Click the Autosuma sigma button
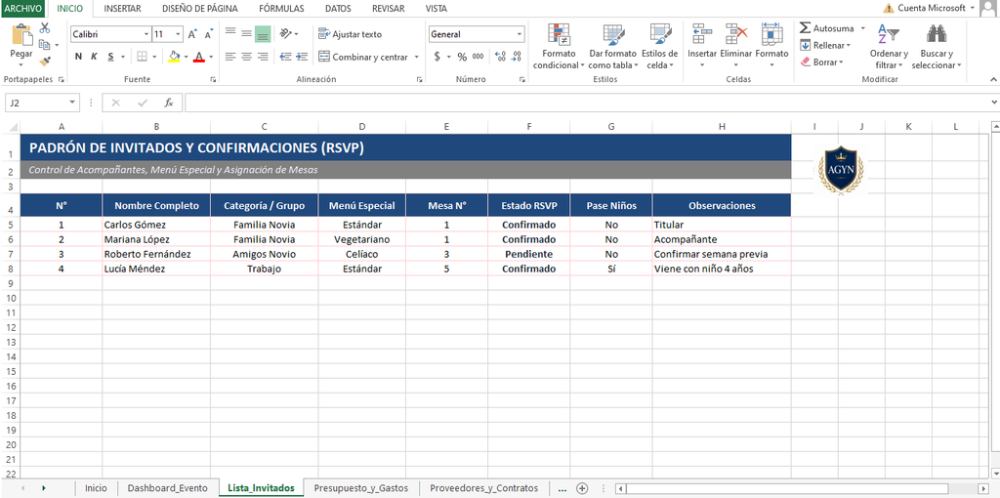Image resolution: width=1000 pixels, height=498 pixels. click(826, 28)
